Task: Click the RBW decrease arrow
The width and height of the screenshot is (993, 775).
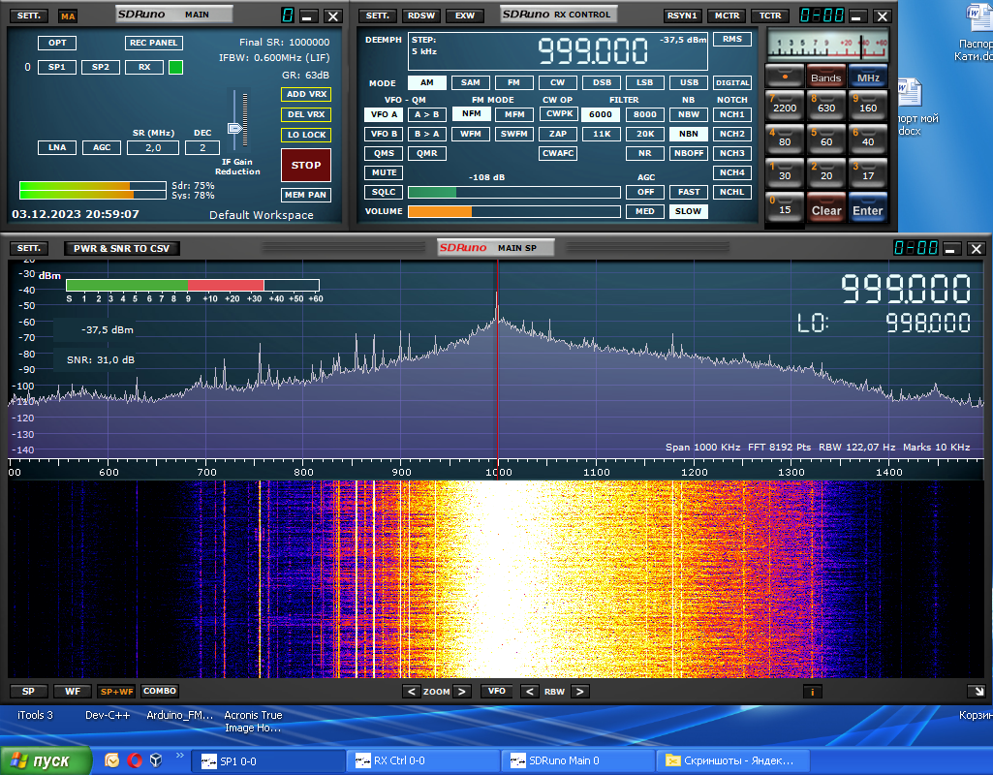Action: 529,692
